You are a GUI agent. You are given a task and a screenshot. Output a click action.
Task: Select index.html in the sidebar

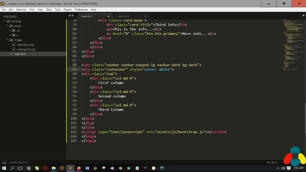(x=20, y=54)
